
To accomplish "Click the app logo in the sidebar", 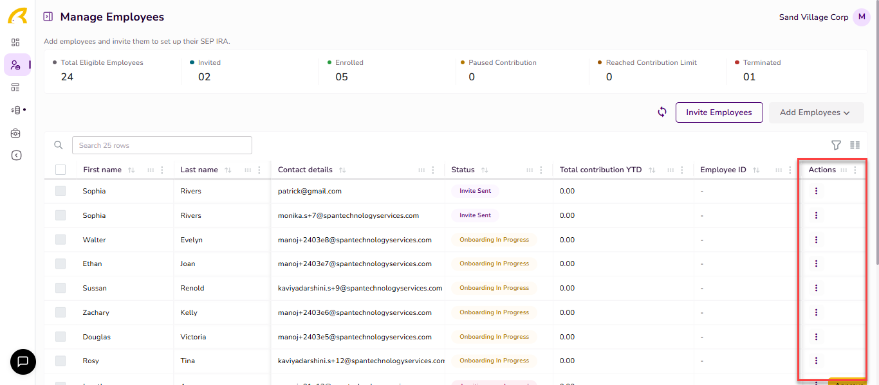I will 17,16.
